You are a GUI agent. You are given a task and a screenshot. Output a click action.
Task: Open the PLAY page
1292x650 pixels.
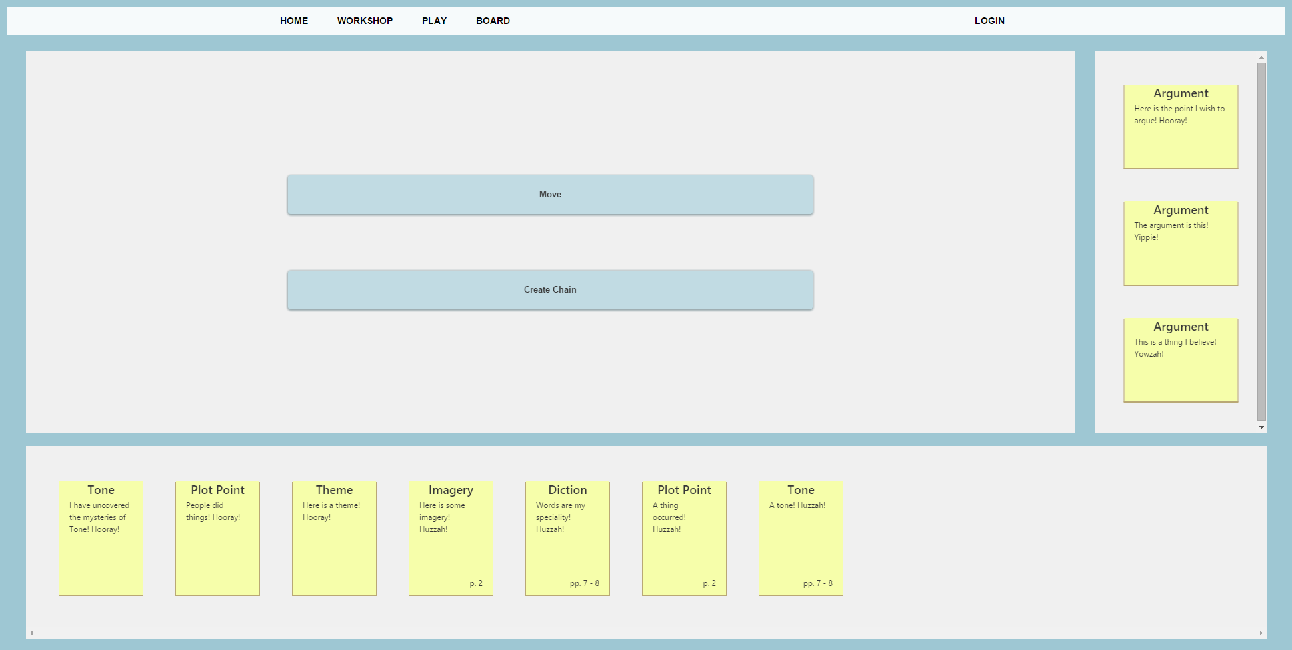point(434,21)
